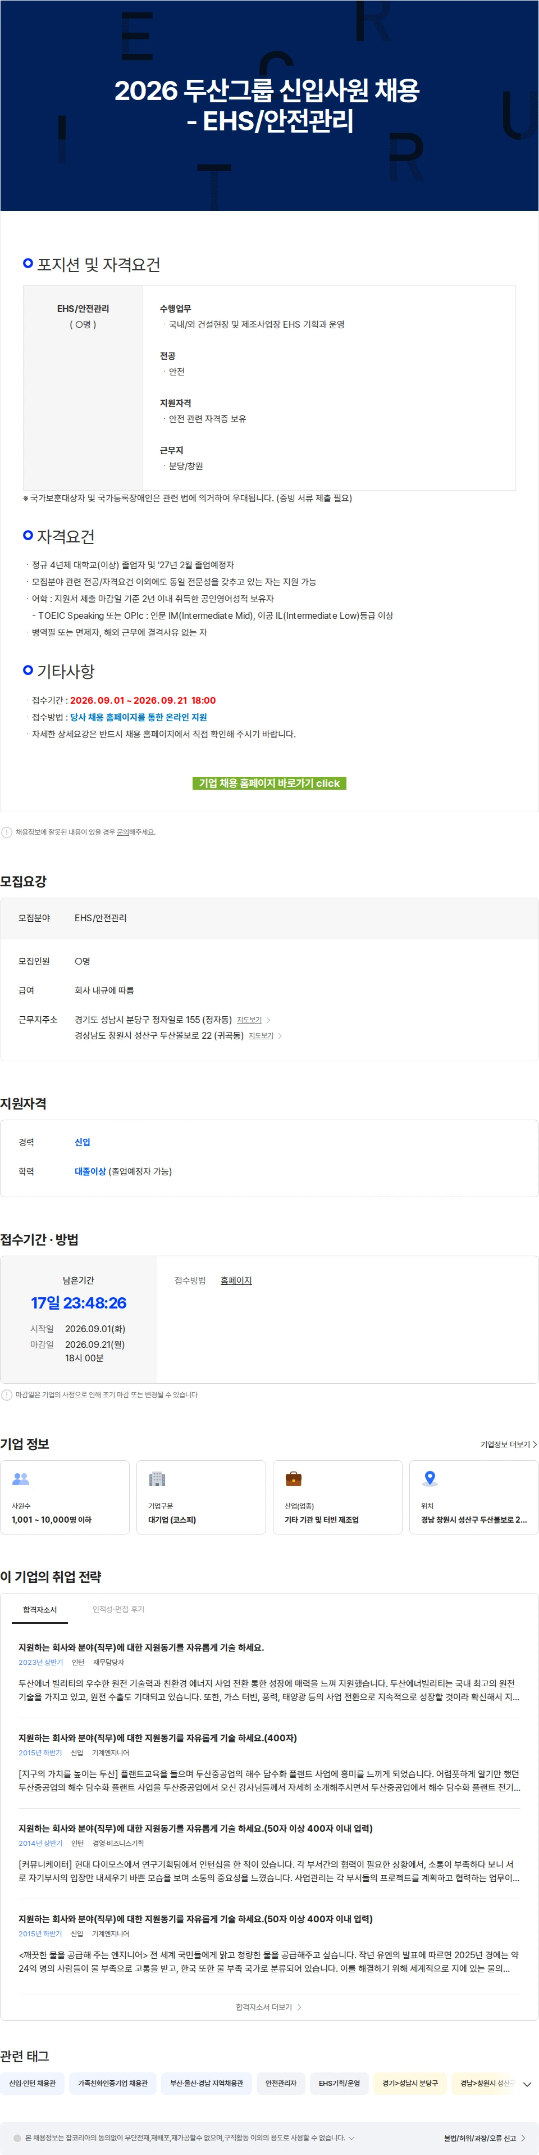Select the 가족친화인증기업 채용관 tag

pos(113,2083)
